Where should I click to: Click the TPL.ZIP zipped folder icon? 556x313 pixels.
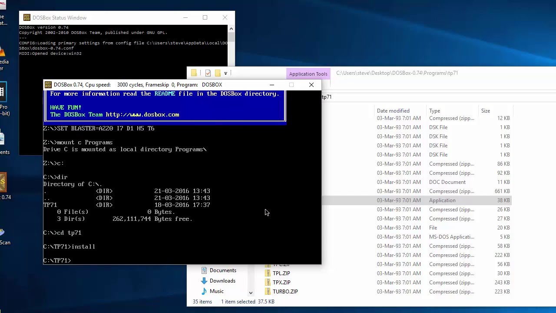(268, 273)
